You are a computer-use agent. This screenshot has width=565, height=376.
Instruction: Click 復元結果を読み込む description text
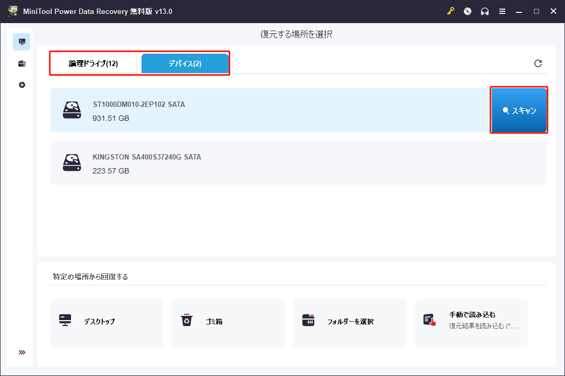tap(483, 326)
